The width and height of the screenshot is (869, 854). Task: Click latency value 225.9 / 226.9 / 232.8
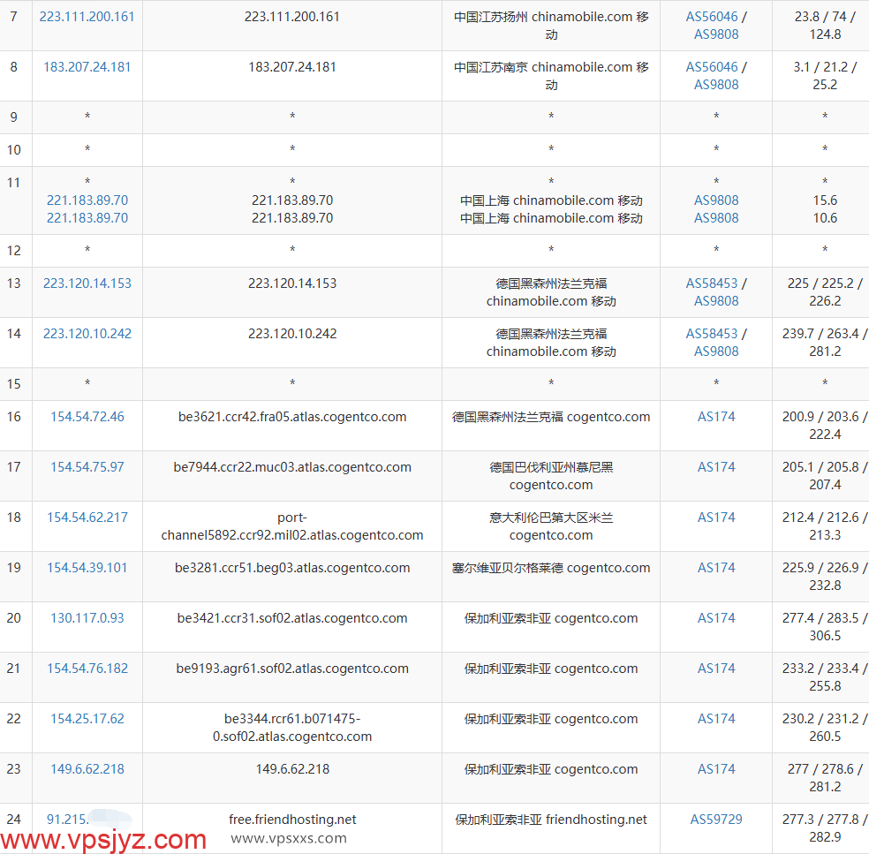pos(825,577)
